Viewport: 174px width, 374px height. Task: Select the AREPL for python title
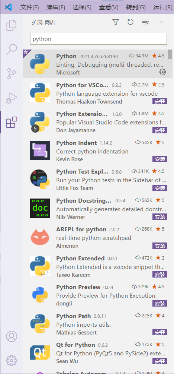tap(81, 229)
